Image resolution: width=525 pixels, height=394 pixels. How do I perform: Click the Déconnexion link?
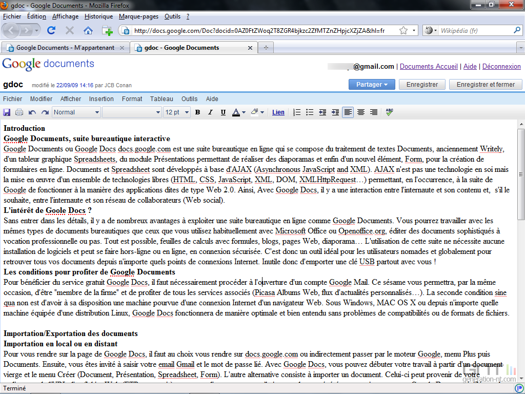(501, 66)
